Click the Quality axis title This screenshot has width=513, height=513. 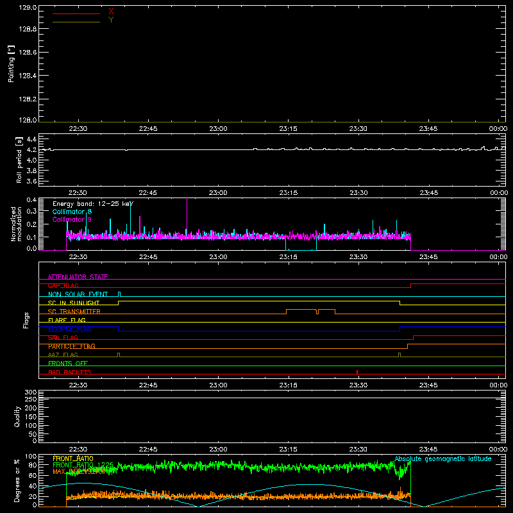coord(17,416)
